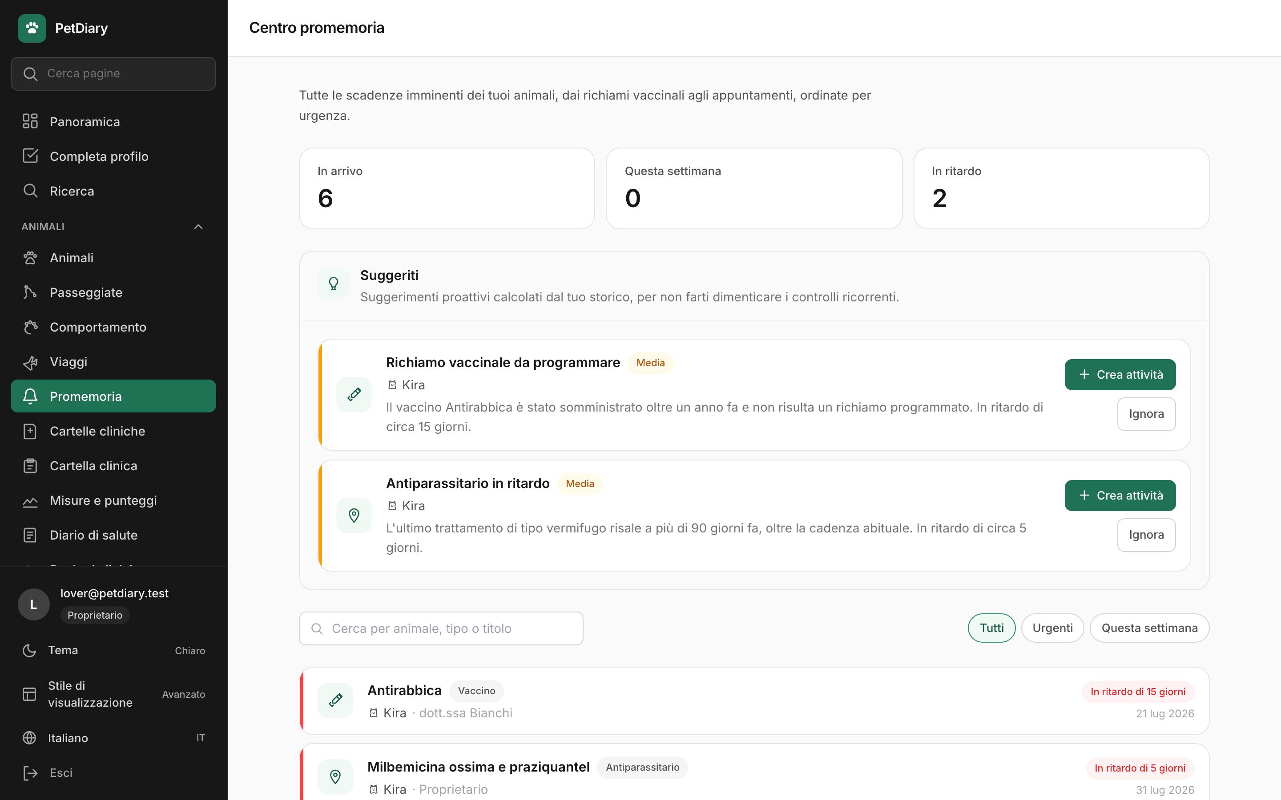Click the Media badge on Richiamo vaccinale
Screen dimensions: 1281x800
click(x=650, y=363)
